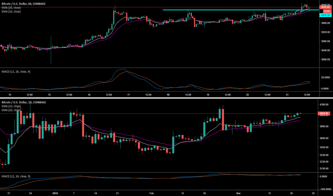Click 4200.00 on the daily price axis
Screen dimensions: 333x196
tap(324, 104)
